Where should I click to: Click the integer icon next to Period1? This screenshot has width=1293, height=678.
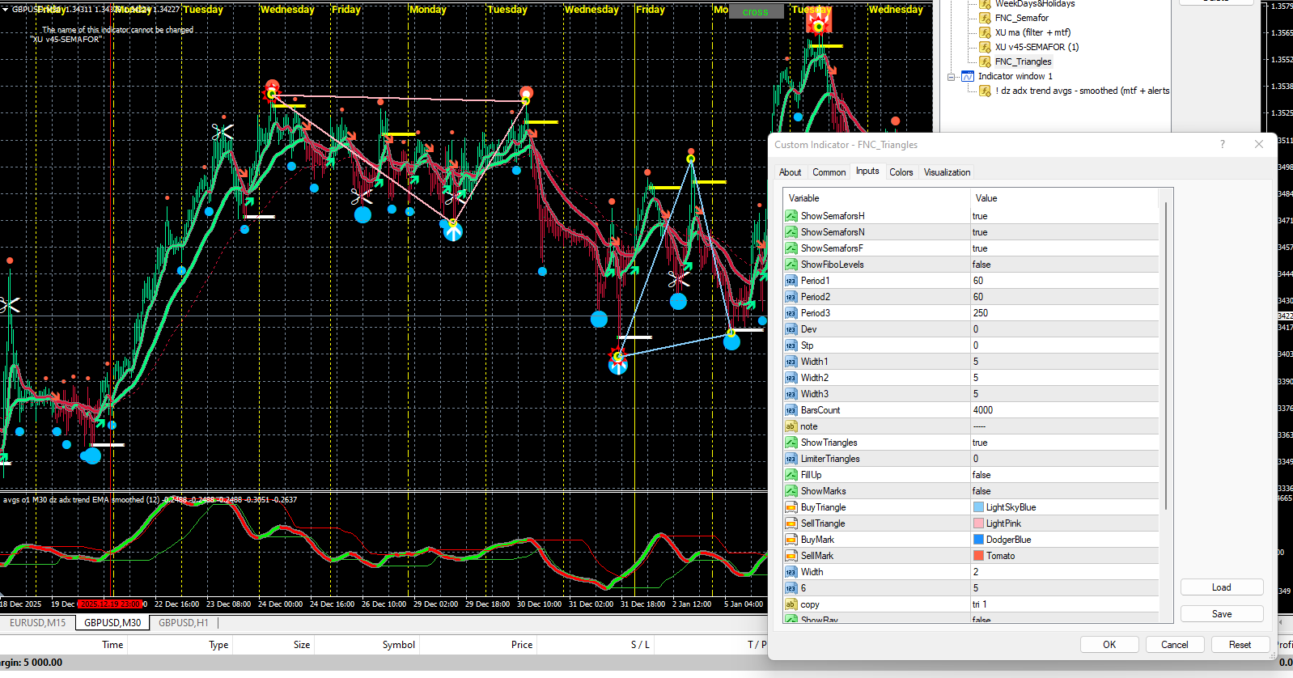coord(791,281)
